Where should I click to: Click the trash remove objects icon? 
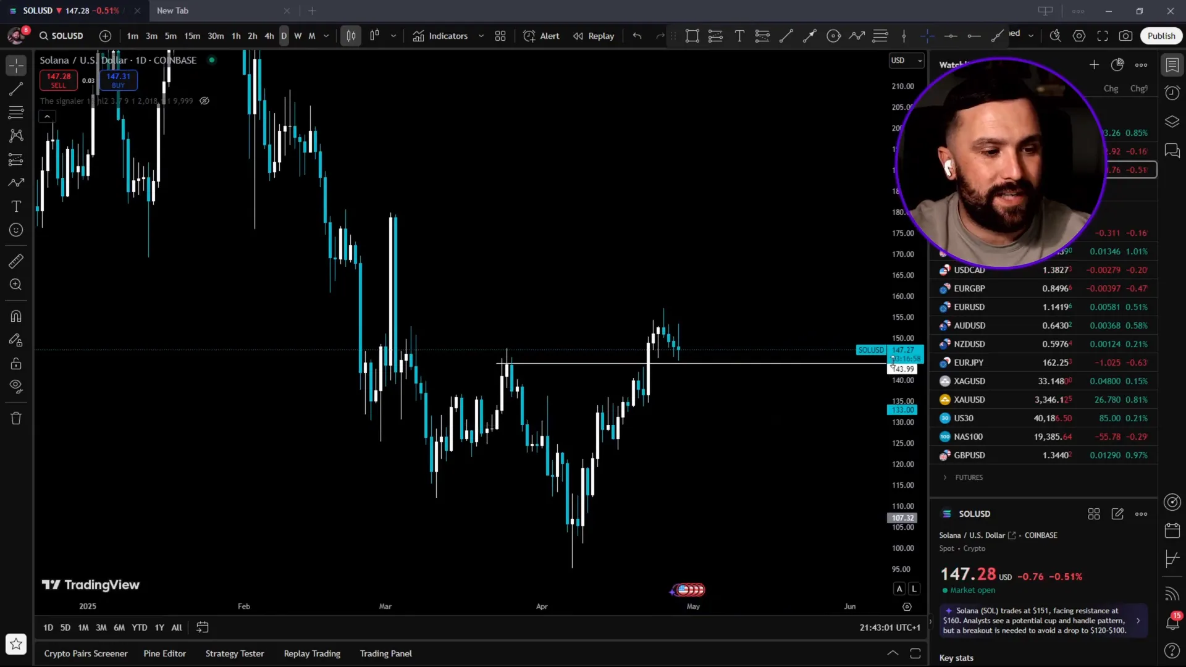(x=16, y=418)
